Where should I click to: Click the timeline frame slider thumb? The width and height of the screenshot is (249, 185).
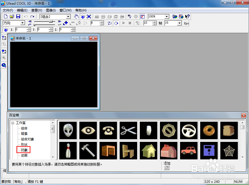tap(51, 21)
